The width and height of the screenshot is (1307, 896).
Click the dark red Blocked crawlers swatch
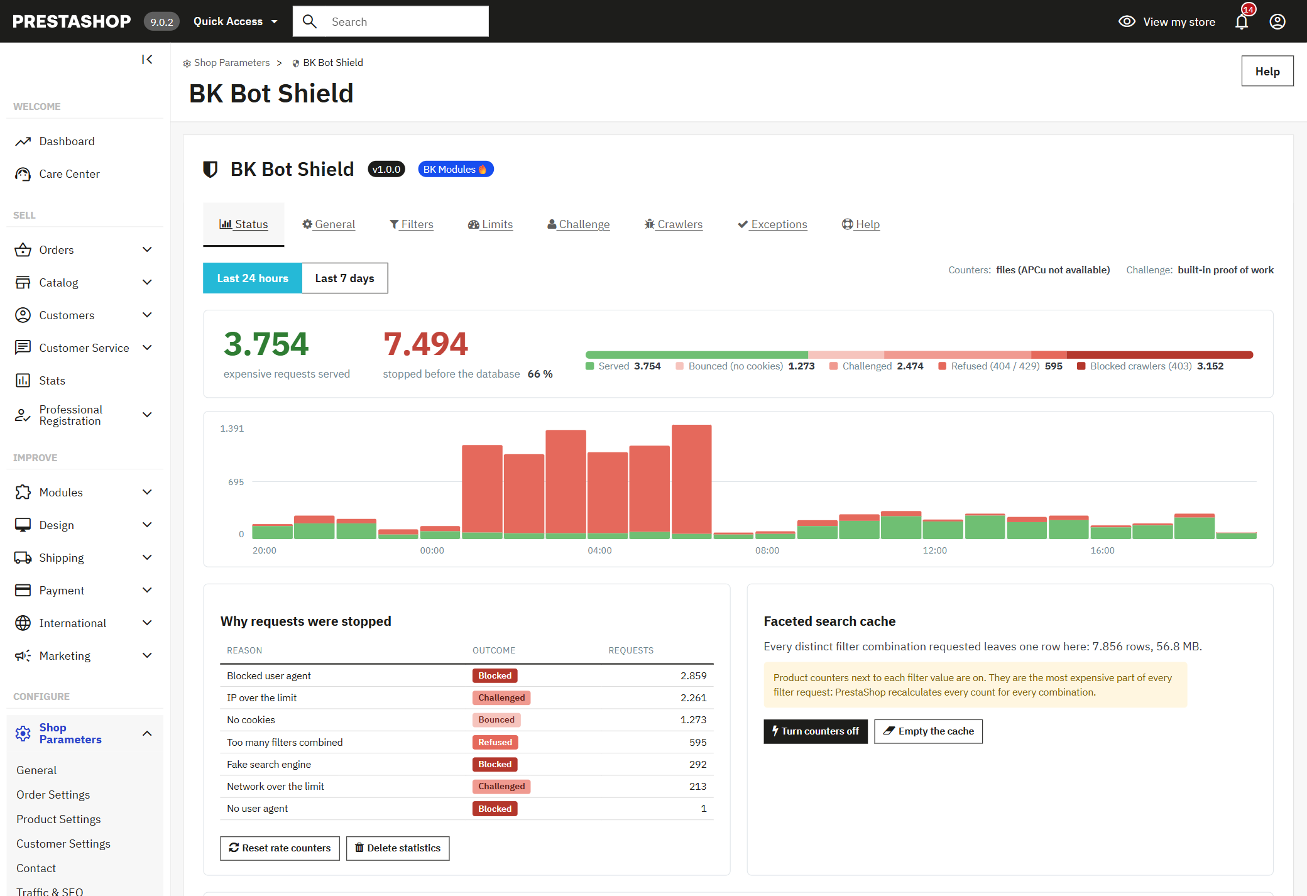click(1081, 366)
